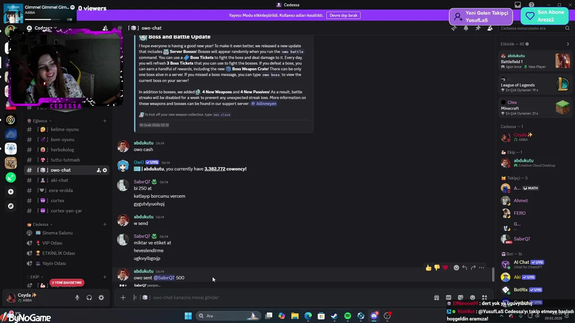This screenshot has width=575, height=323.
Task: Open owo-chat channel settings gear
Action: pyautogui.click(x=105, y=170)
